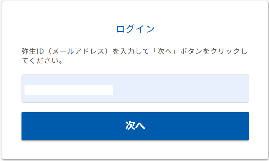269x161 pixels.
Task: Click the blue ログイン title
Action: point(135,29)
